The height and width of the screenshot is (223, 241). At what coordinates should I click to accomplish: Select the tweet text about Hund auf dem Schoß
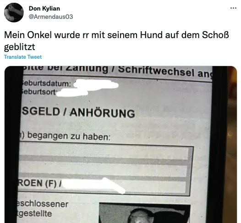pos(116,41)
